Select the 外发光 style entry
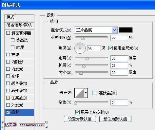Image resolution: width=155 pixels, height=130 pixels. point(19,105)
